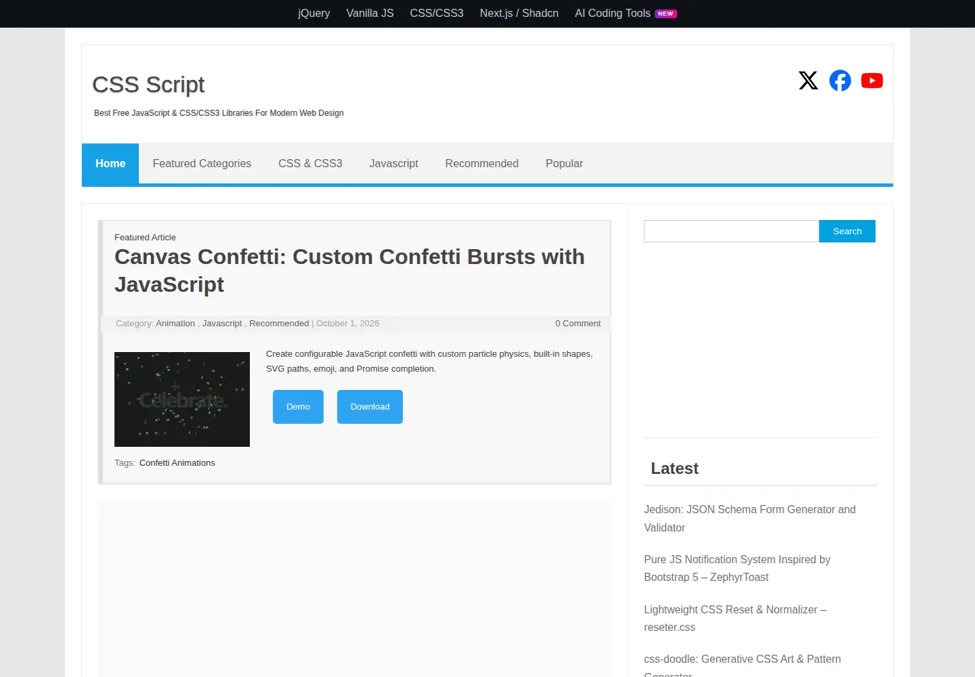Focus the search input field
The height and width of the screenshot is (677, 975).
pyautogui.click(x=731, y=231)
